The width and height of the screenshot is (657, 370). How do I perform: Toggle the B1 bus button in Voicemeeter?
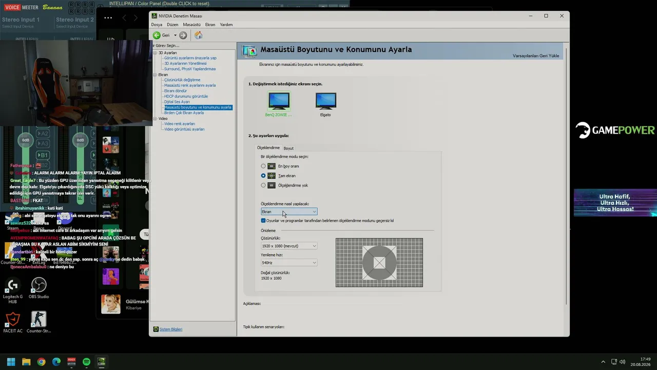click(43, 155)
